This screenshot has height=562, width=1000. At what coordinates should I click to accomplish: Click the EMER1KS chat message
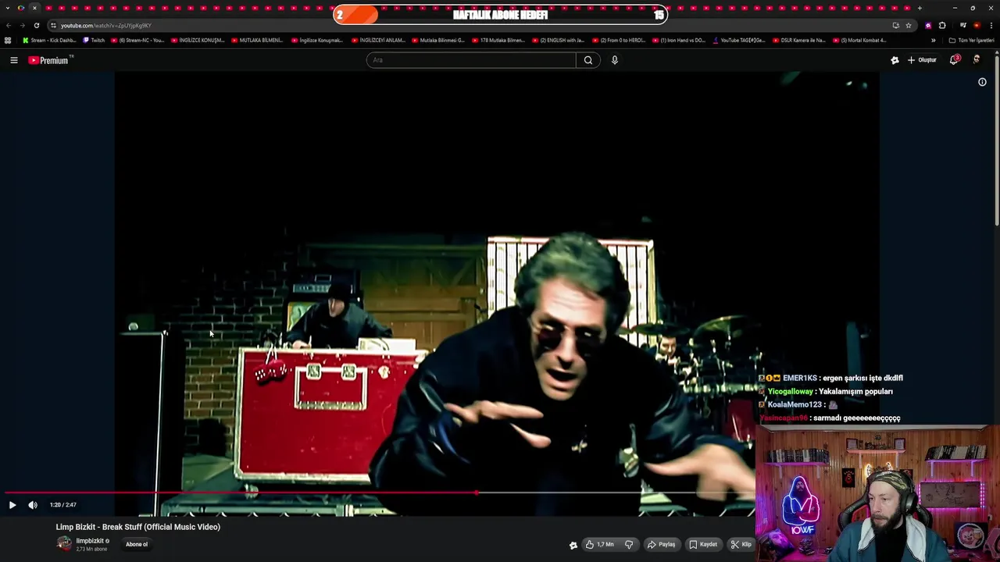(830, 378)
